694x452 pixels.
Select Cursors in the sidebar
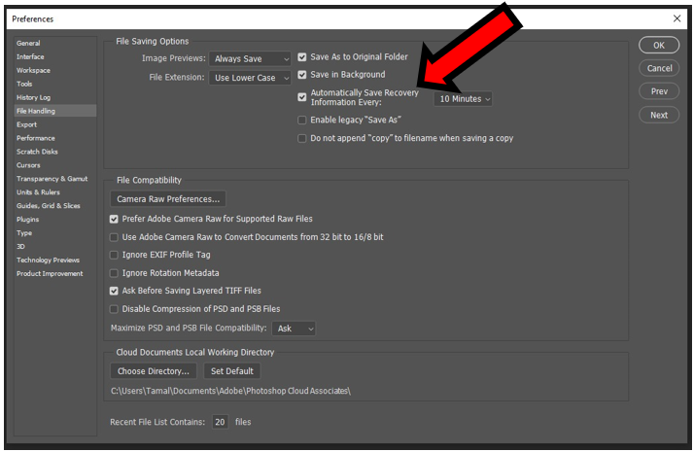click(x=28, y=165)
